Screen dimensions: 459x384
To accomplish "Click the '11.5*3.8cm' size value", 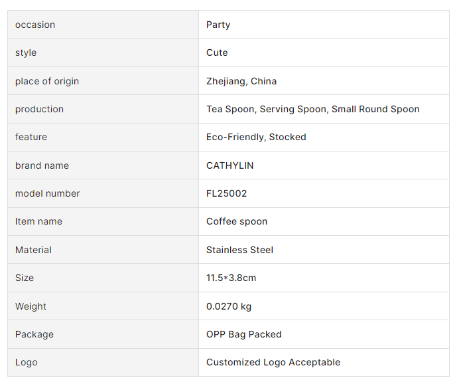I will [x=231, y=278].
